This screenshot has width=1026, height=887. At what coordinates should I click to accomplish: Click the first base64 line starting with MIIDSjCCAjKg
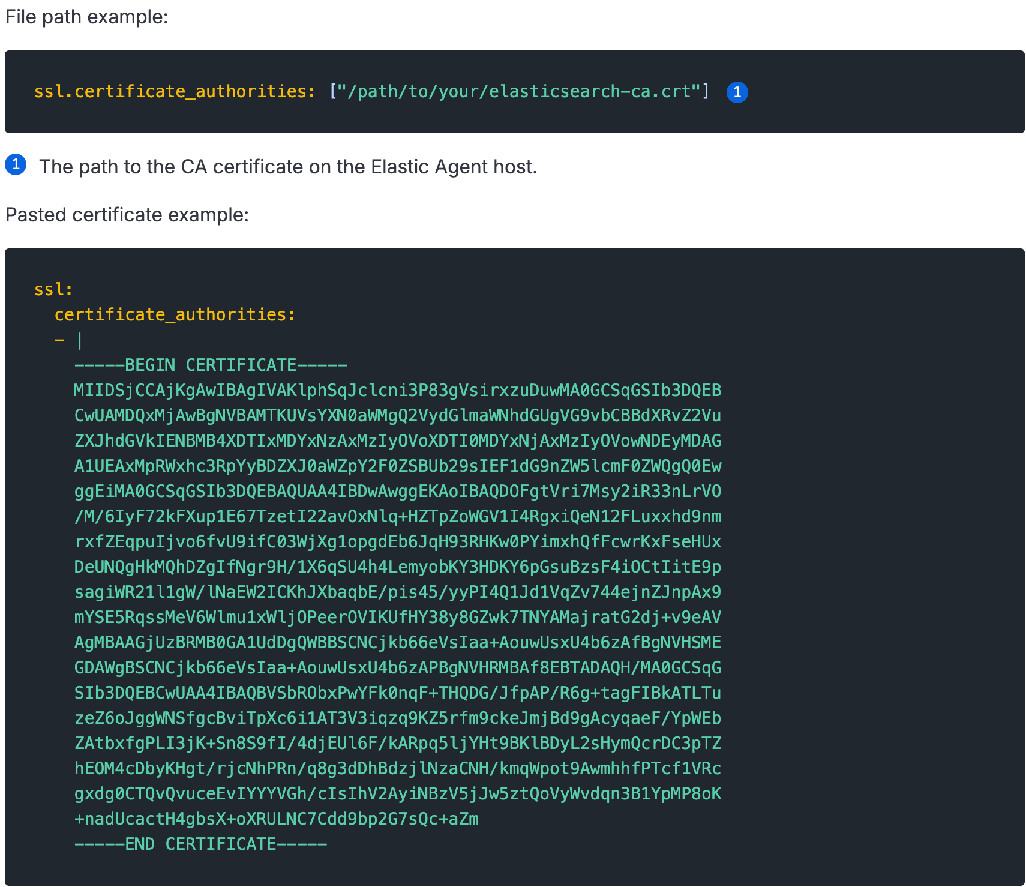pos(397,390)
